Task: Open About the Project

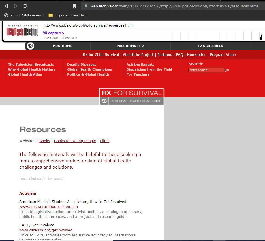Action: click(x=138, y=54)
